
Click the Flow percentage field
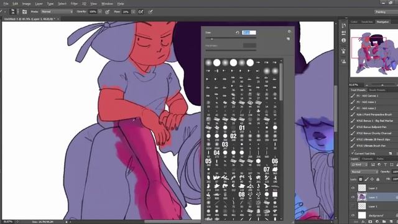click(126, 12)
